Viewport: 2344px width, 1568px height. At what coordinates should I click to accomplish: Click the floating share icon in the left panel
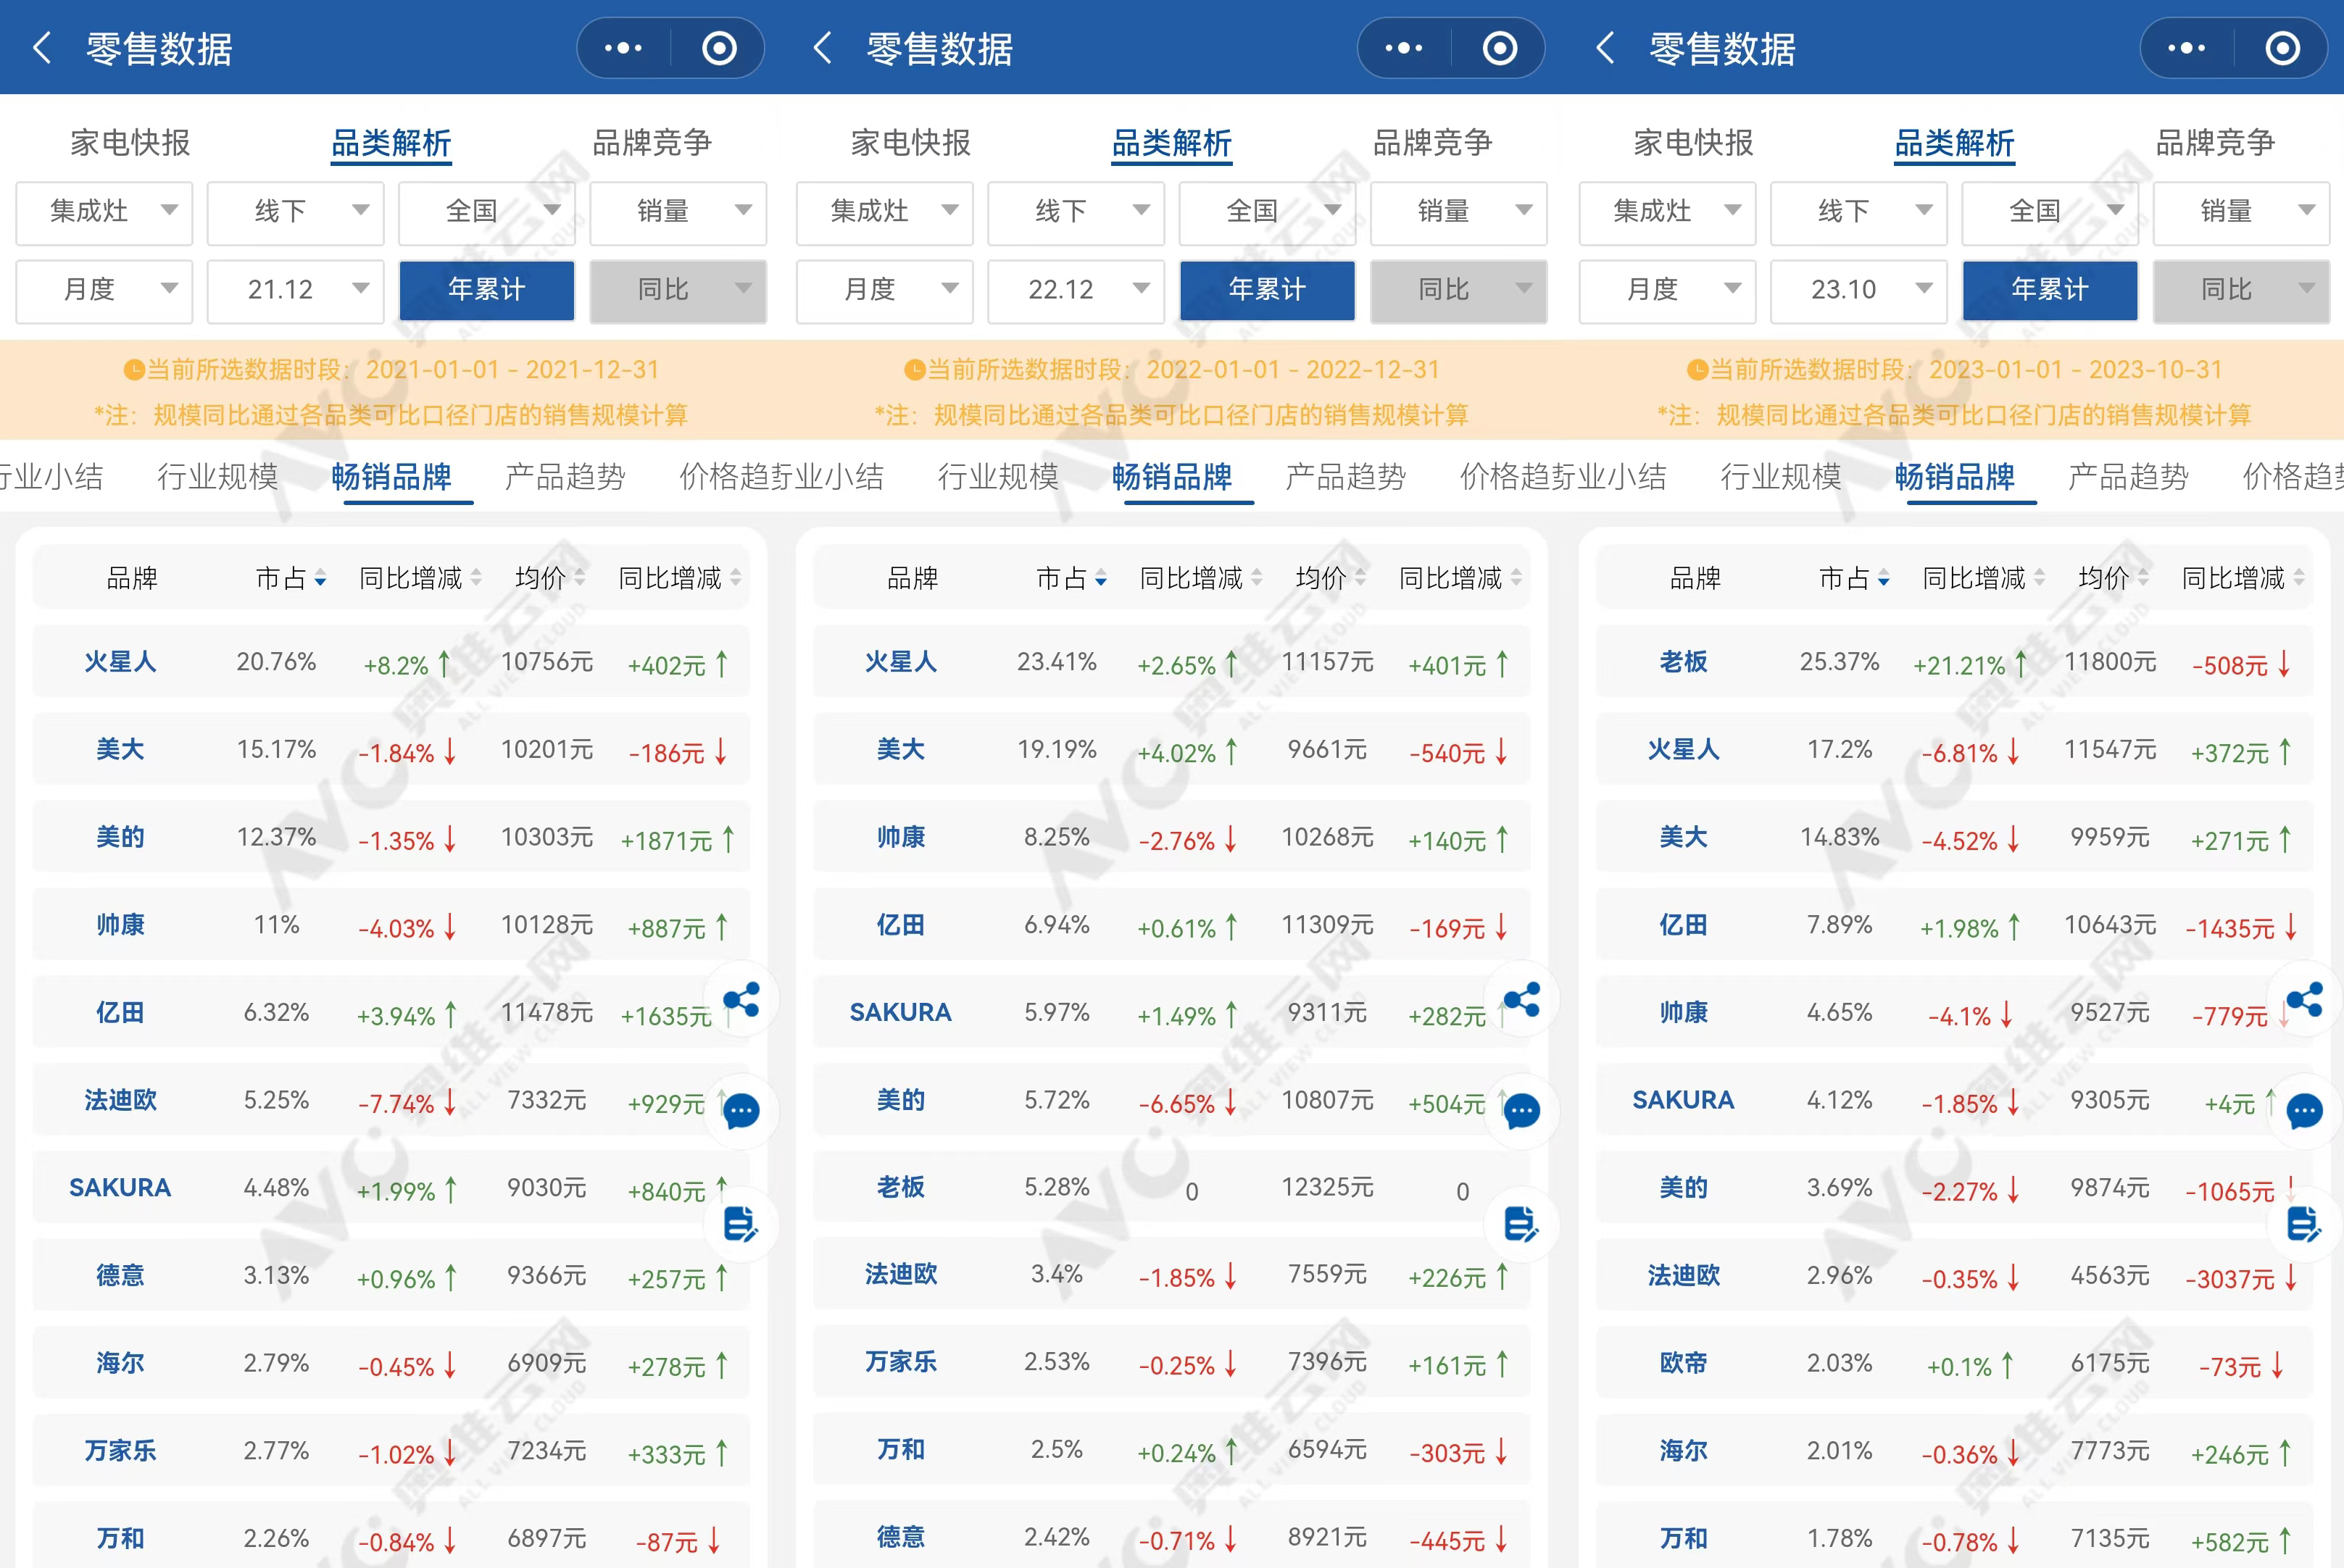(x=742, y=999)
